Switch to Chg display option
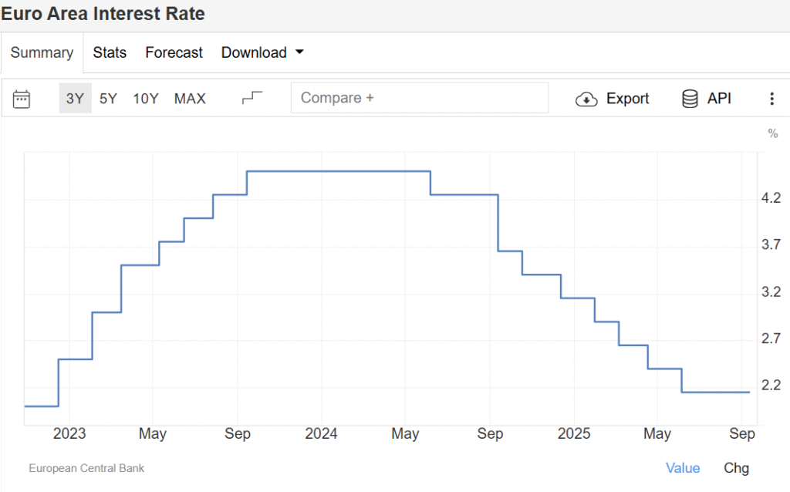Viewport: 790px width, 492px height. pos(736,468)
